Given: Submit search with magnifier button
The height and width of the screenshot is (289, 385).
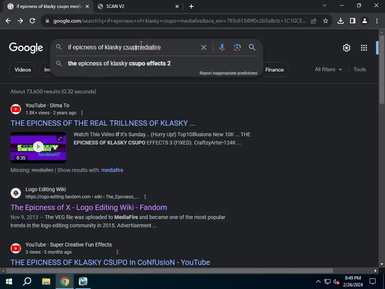Looking at the screenshot, I should coord(252,47).
